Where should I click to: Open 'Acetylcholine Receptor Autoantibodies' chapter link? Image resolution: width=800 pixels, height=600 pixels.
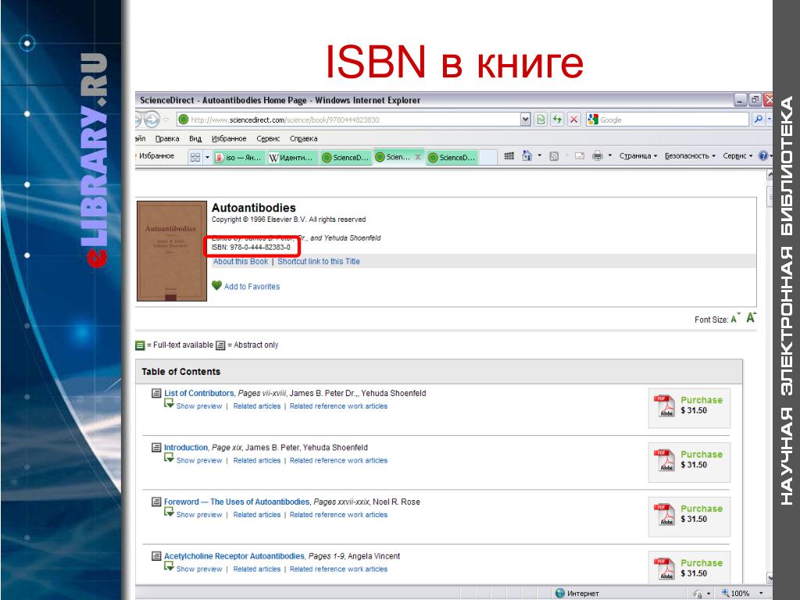(234, 556)
